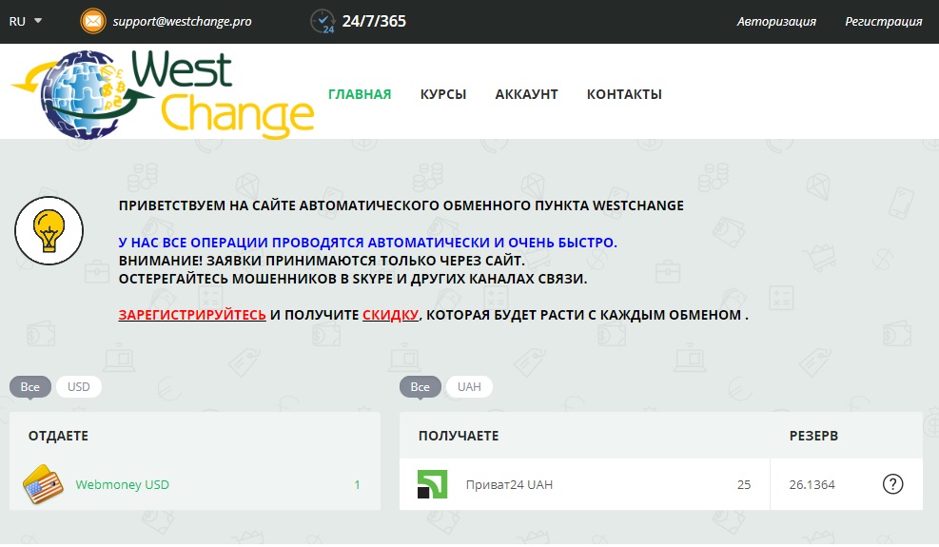Click the Регистрация link

click(x=883, y=21)
